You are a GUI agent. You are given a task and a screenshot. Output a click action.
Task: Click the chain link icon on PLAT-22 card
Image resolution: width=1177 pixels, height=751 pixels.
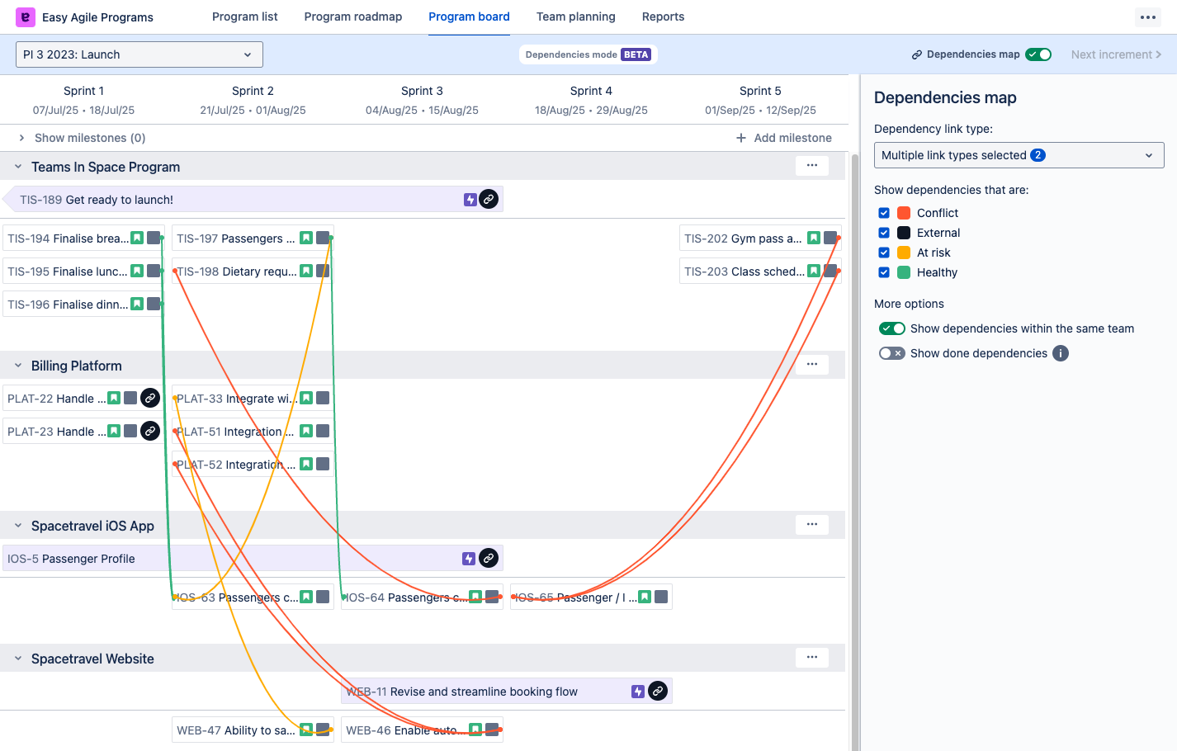149,398
